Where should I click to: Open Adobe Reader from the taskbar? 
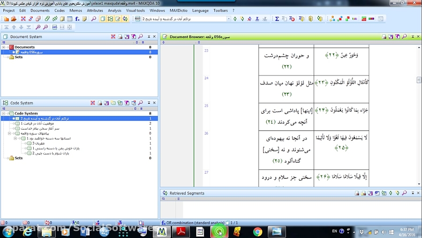tap(181, 232)
